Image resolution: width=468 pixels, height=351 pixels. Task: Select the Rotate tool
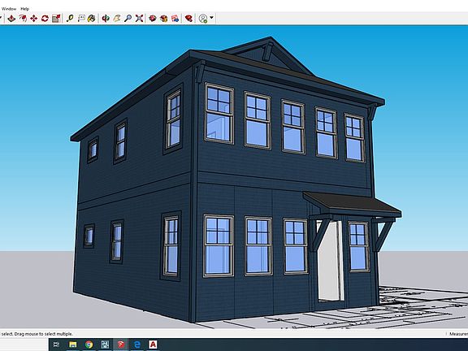[45, 19]
